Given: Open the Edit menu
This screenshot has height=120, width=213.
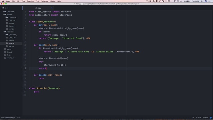Looking at the screenshot, I should 18,1.
